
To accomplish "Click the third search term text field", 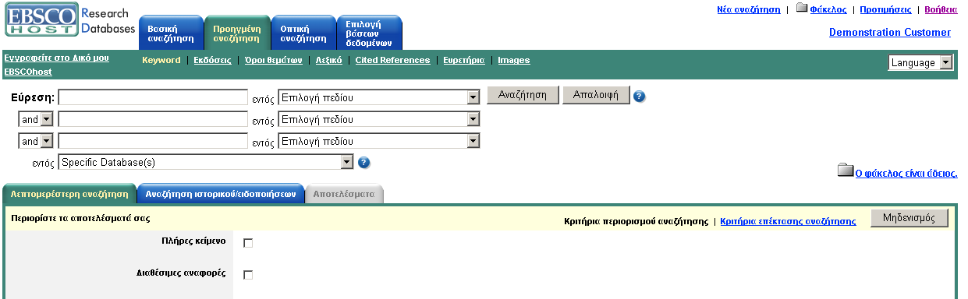I will pyautogui.click(x=153, y=142).
